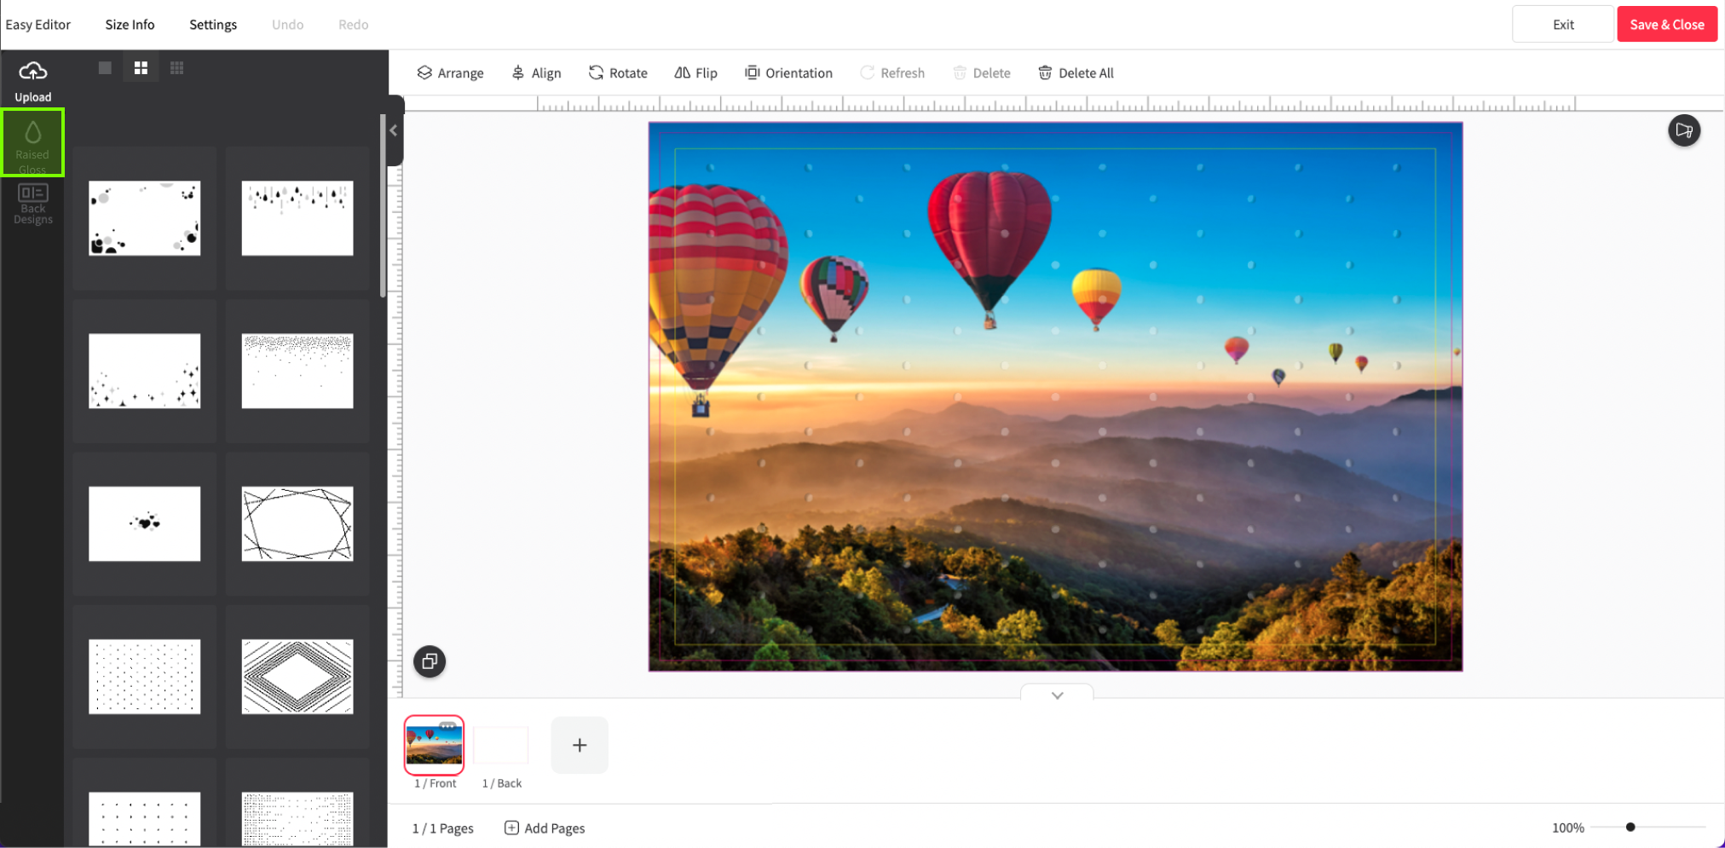Click Redo in the top bar
Viewport: 1725px width, 848px height.
click(x=354, y=25)
